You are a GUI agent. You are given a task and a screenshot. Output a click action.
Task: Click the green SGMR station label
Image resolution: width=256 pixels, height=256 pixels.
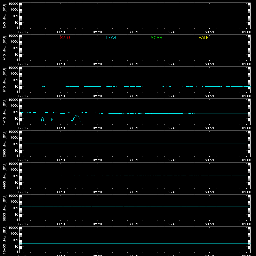(156, 37)
